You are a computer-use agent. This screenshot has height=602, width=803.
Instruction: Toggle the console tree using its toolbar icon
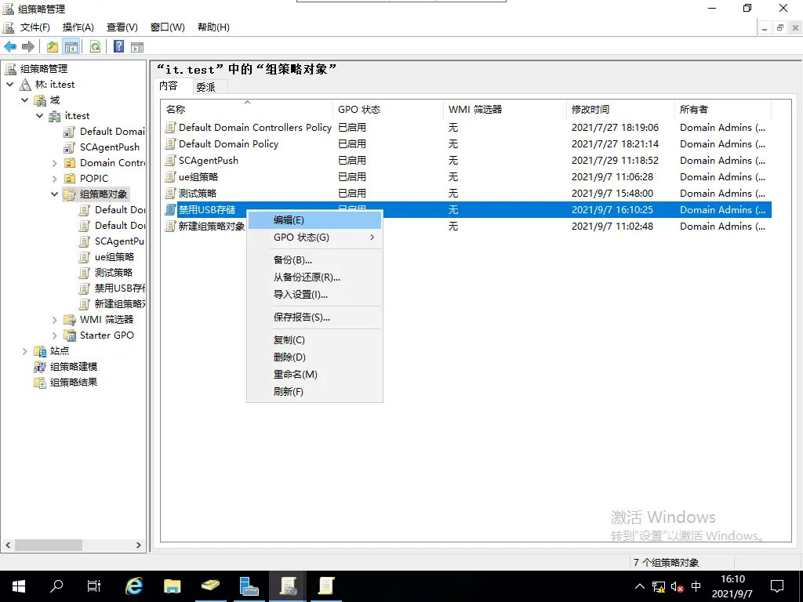[x=71, y=46]
